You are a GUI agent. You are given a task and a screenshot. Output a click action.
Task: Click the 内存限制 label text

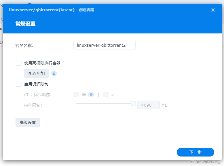[33, 105]
